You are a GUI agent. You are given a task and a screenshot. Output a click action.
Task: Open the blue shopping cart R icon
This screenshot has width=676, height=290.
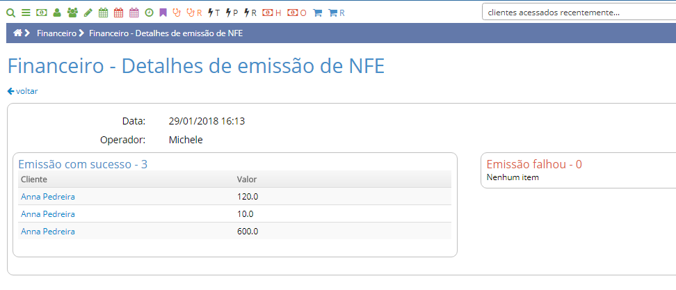click(x=337, y=13)
